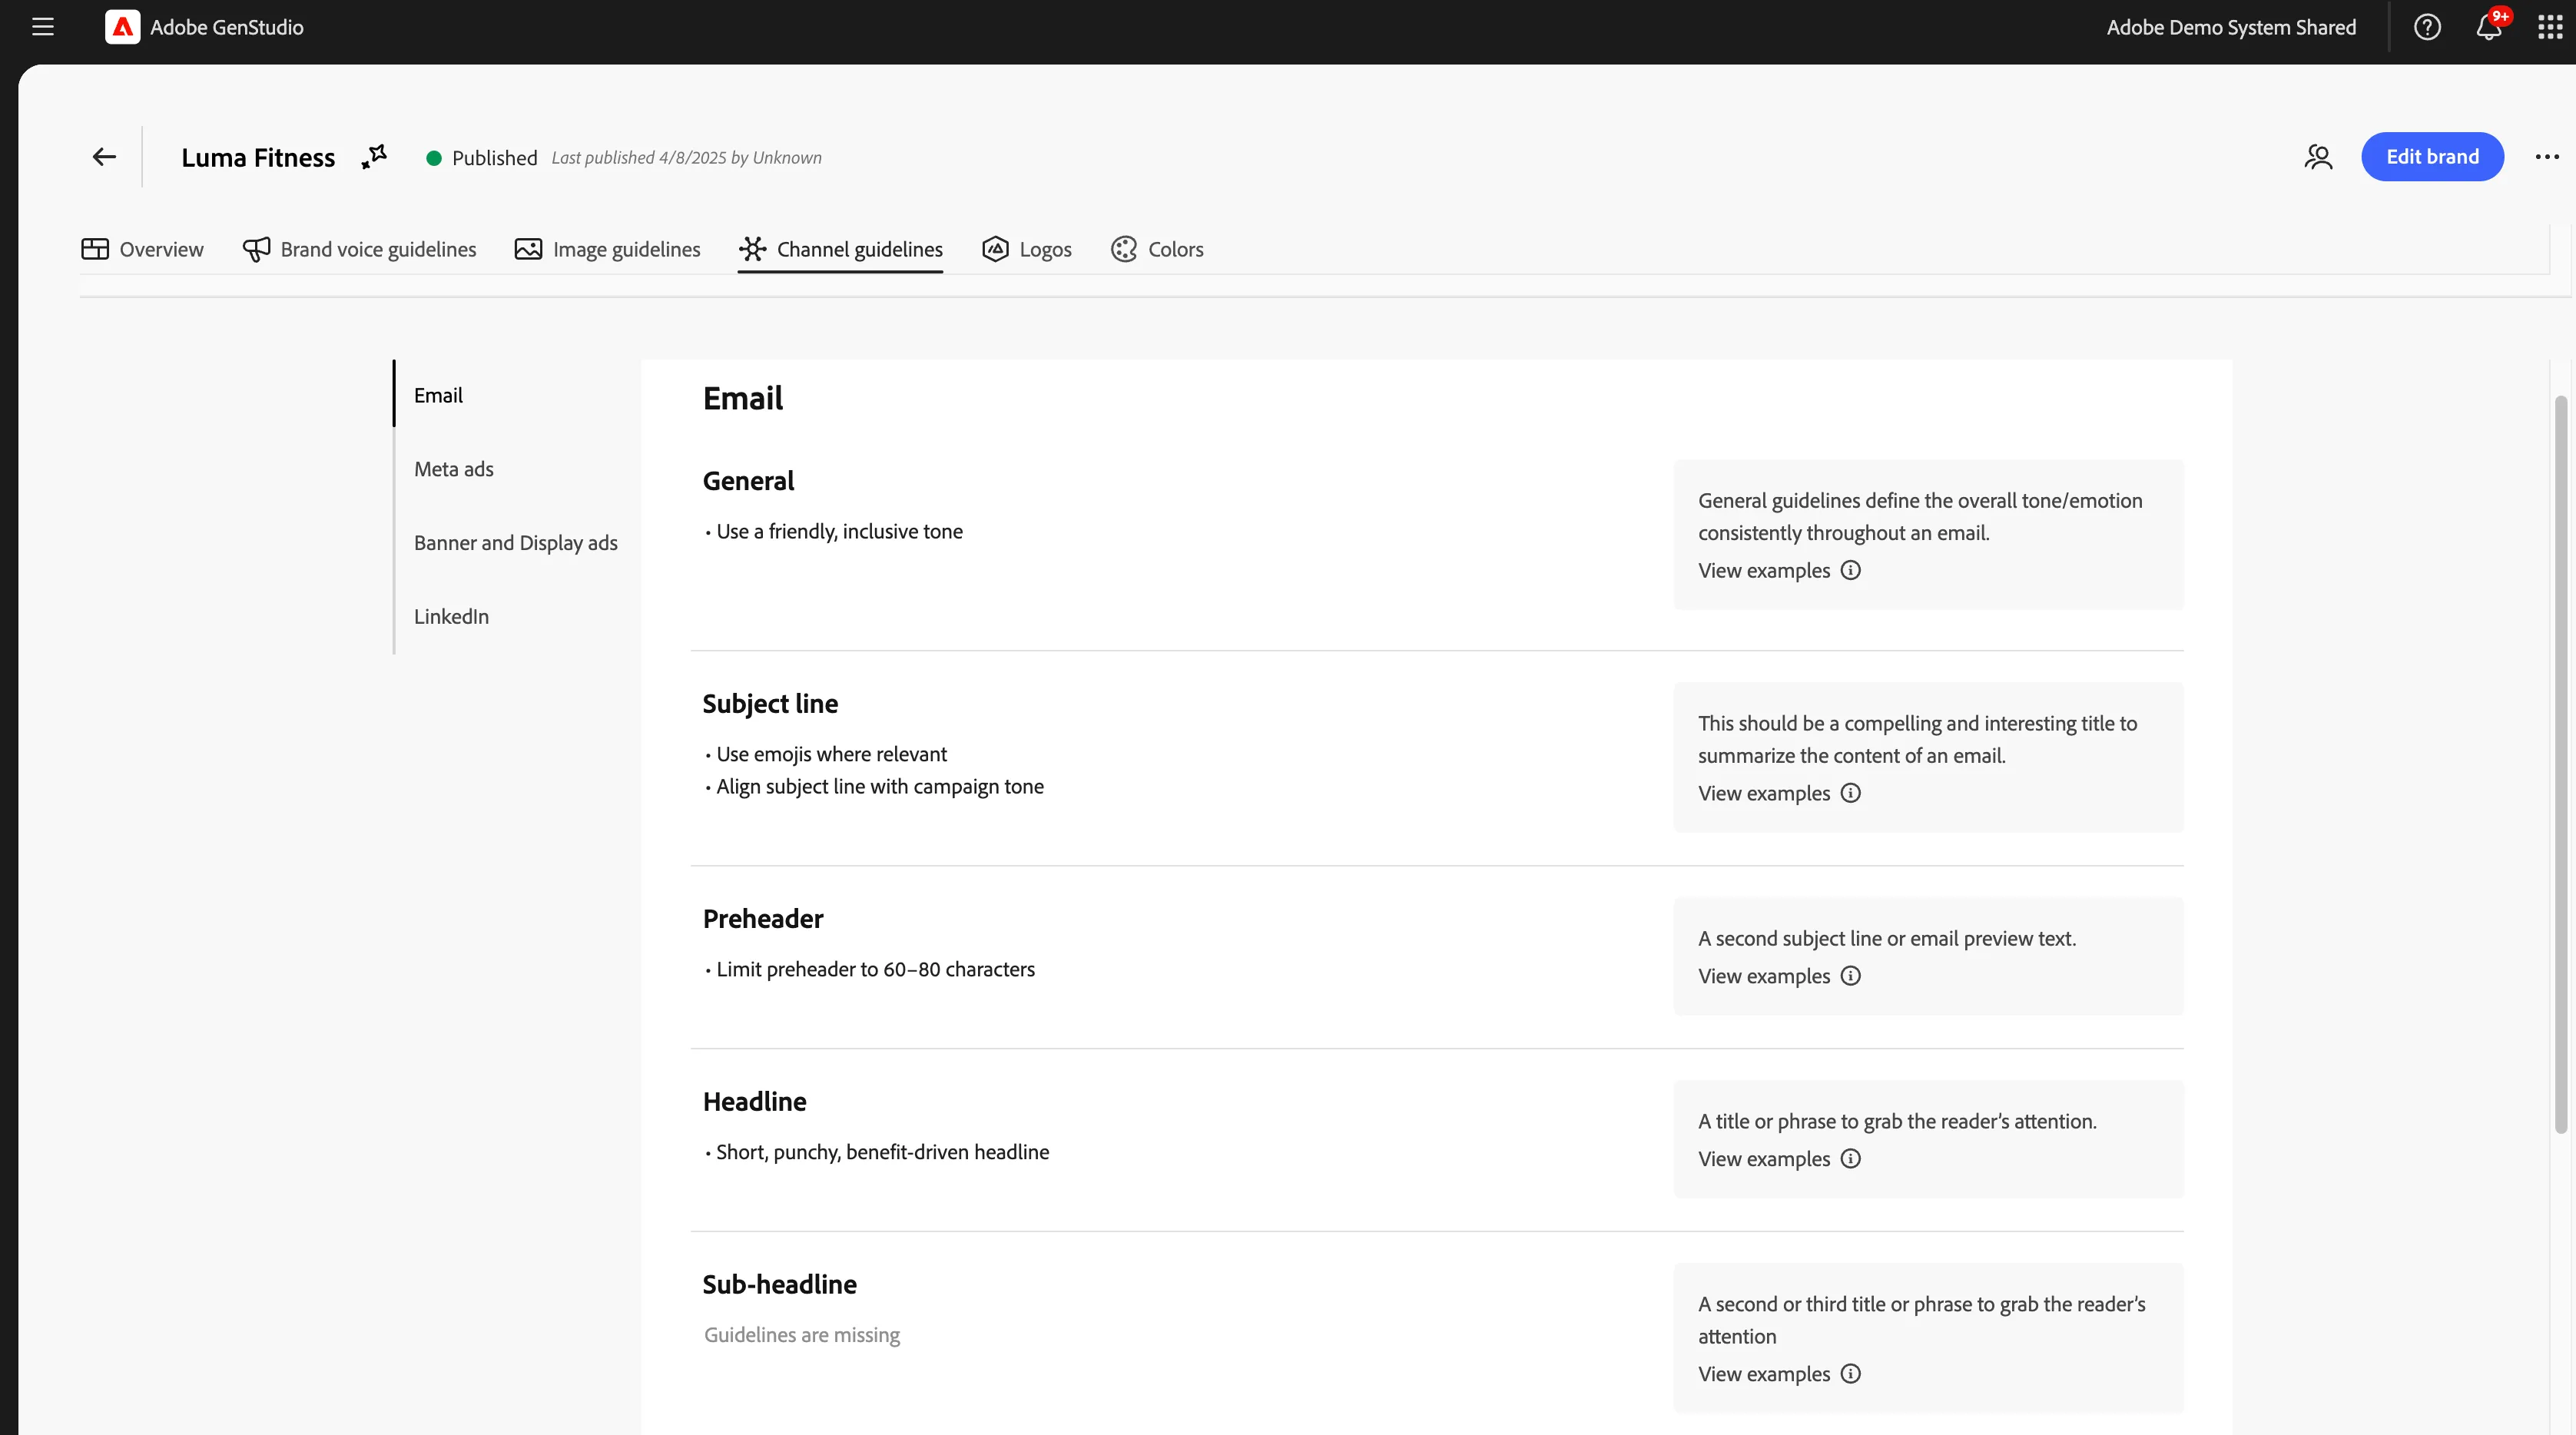
Task: Click 'Align subject line with campaign tone' guideline
Action: (879, 787)
